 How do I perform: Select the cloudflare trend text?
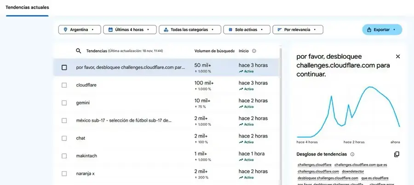[x=86, y=85]
